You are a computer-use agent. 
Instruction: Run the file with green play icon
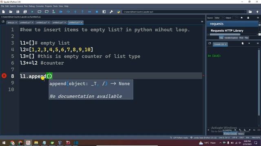pyautogui.click(x=32, y=12)
